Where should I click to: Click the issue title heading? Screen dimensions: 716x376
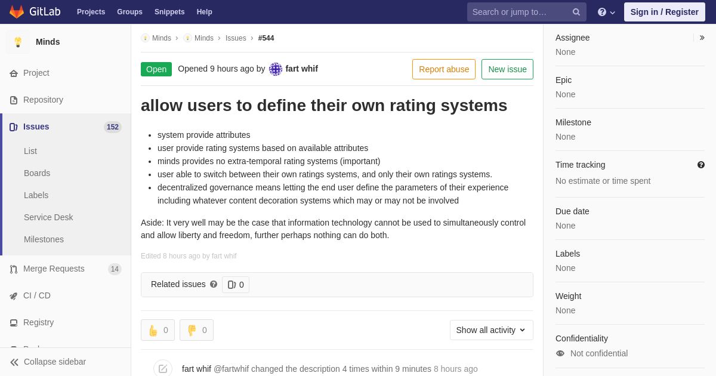tap(324, 106)
